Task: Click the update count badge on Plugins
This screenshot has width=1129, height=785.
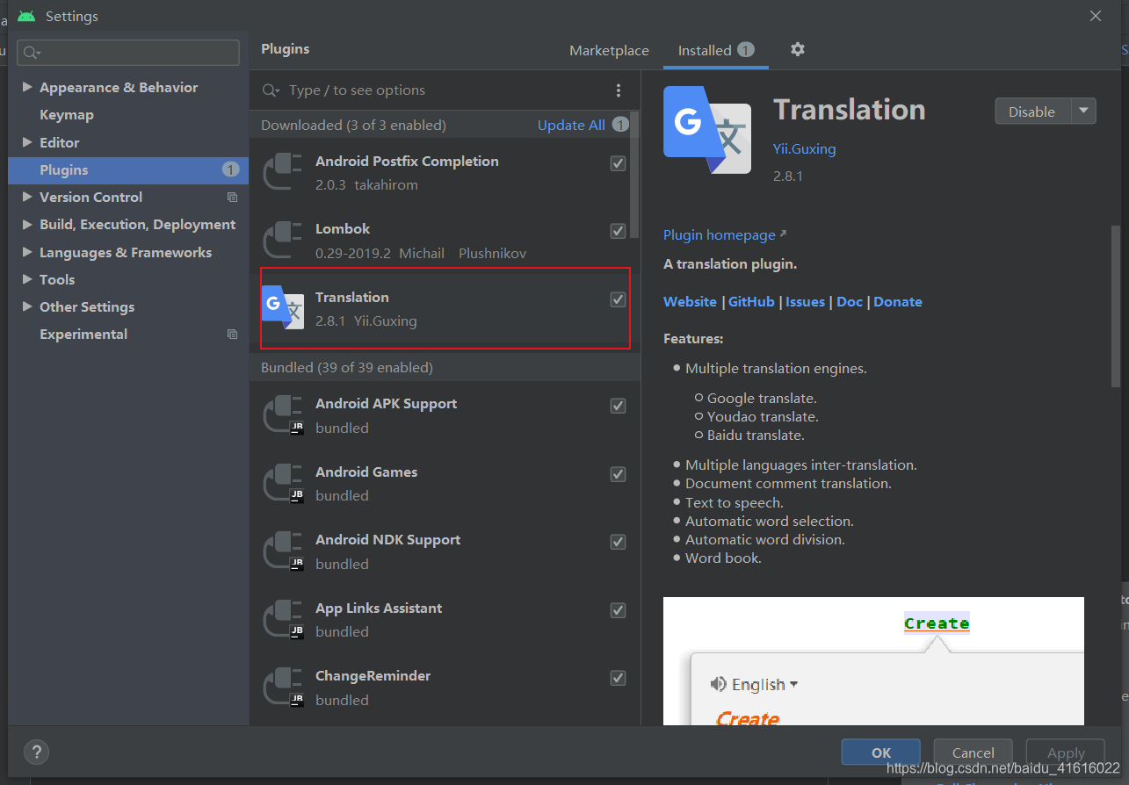Action: point(230,169)
